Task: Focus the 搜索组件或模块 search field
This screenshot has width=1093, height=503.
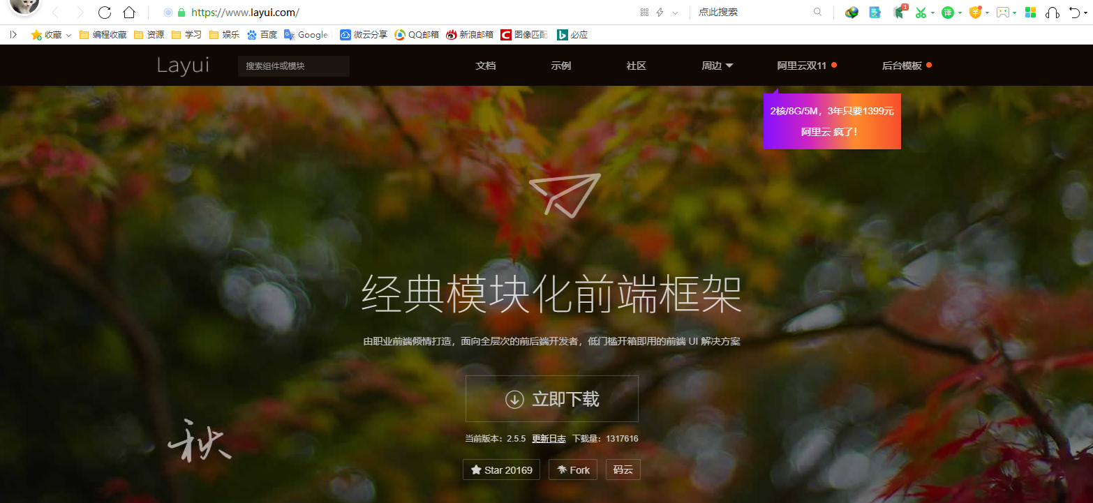Action: point(293,66)
